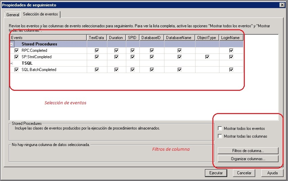The width and height of the screenshot is (288, 181).
Task: Collapse the Stored Procedures group
Action: pyautogui.click(x=11, y=44)
